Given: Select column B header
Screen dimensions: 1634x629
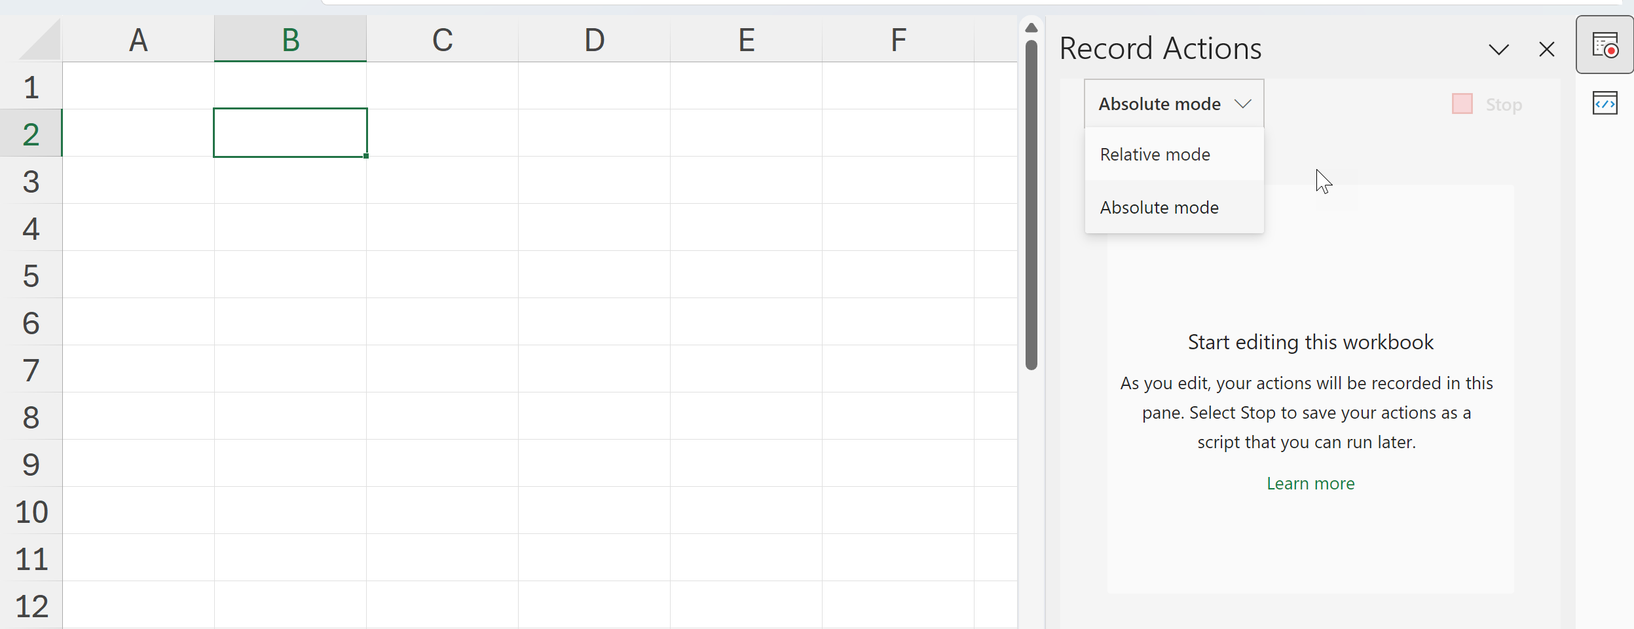Looking at the screenshot, I should point(290,39).
